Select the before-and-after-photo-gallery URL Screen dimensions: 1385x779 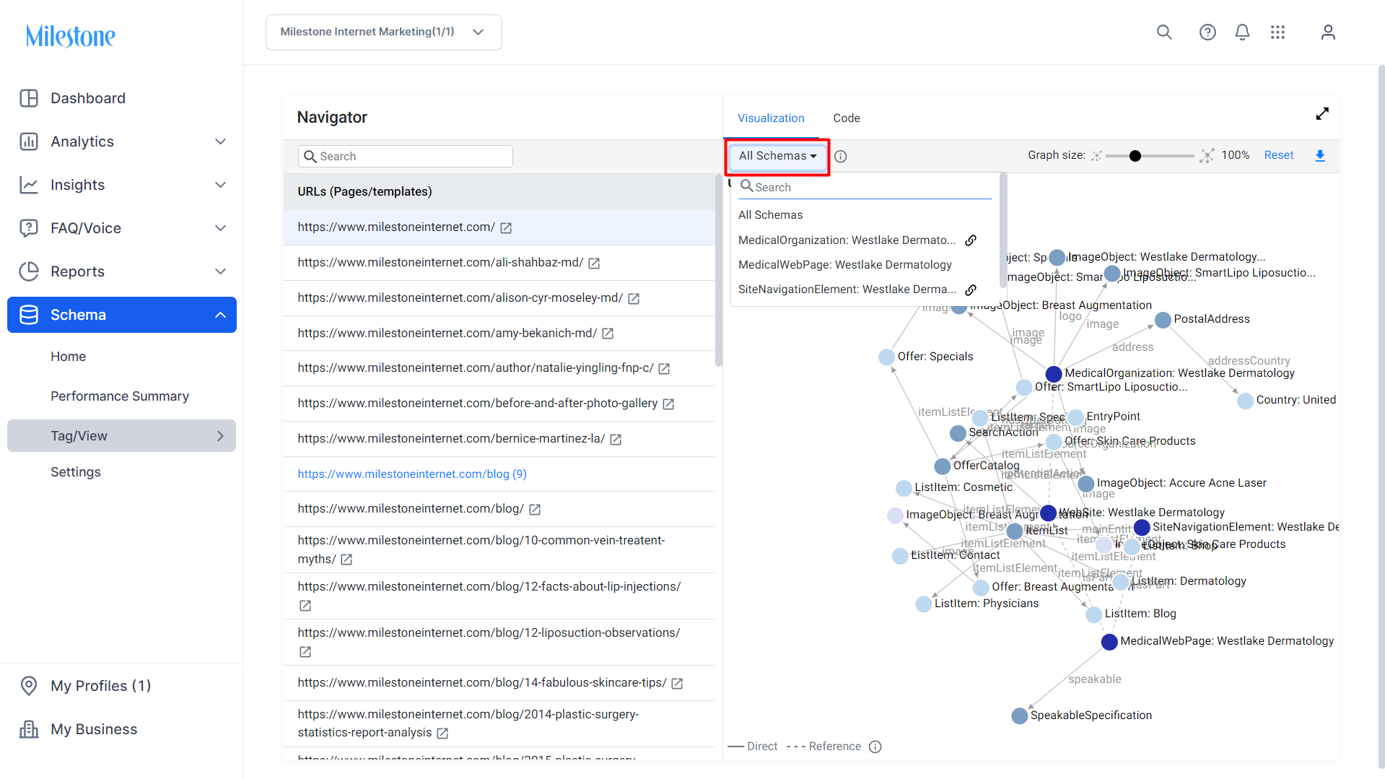tap(478, 404)
